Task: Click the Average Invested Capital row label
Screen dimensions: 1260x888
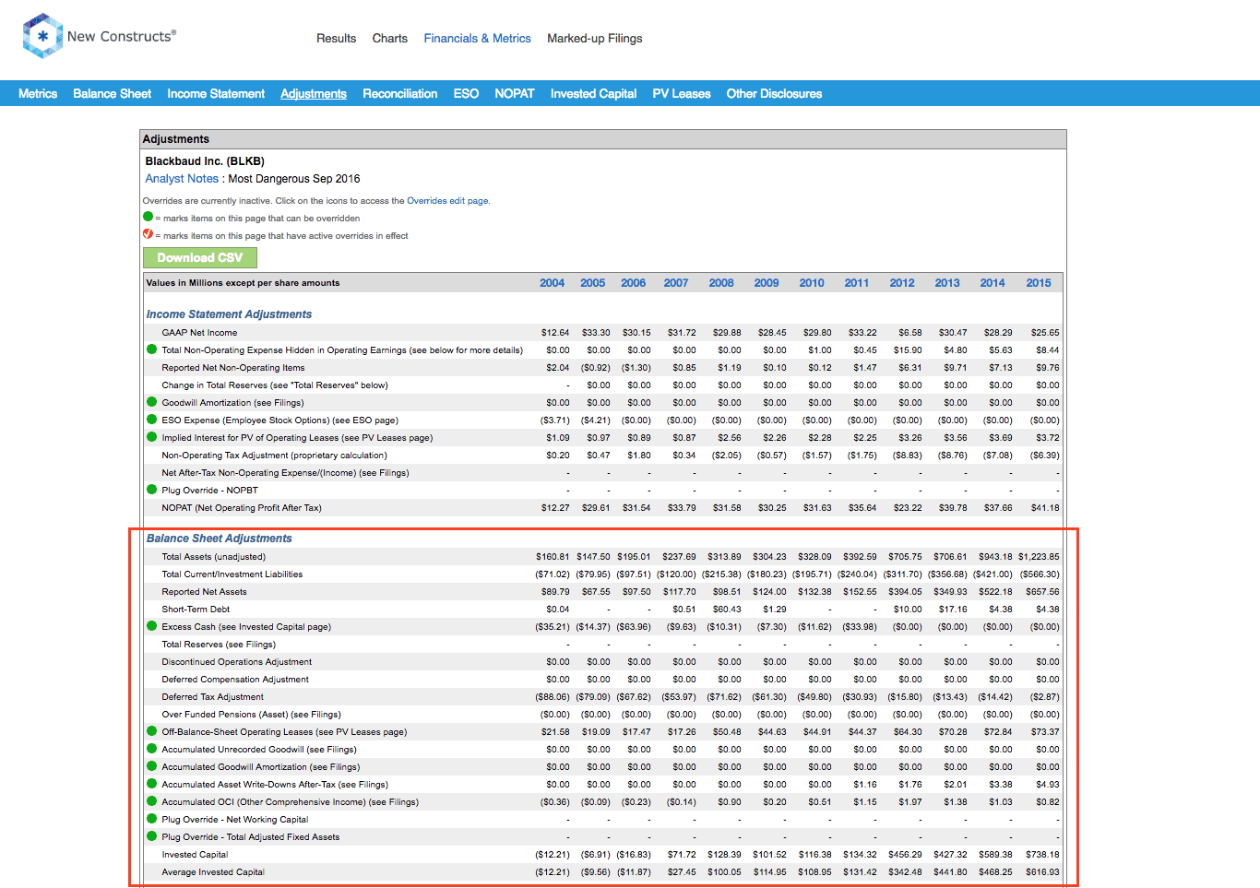Action: pos(213,872)
